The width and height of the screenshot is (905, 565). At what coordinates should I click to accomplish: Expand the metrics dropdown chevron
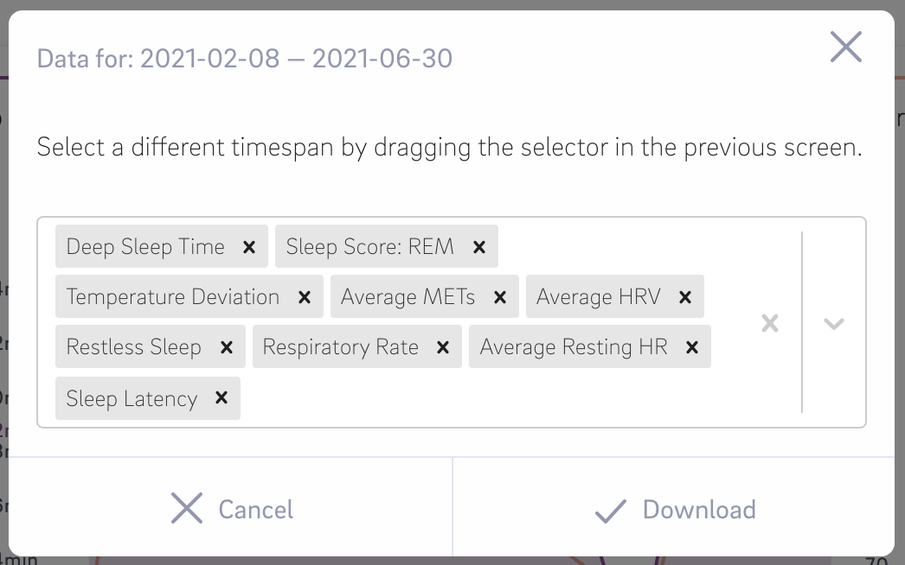point(834,323)
